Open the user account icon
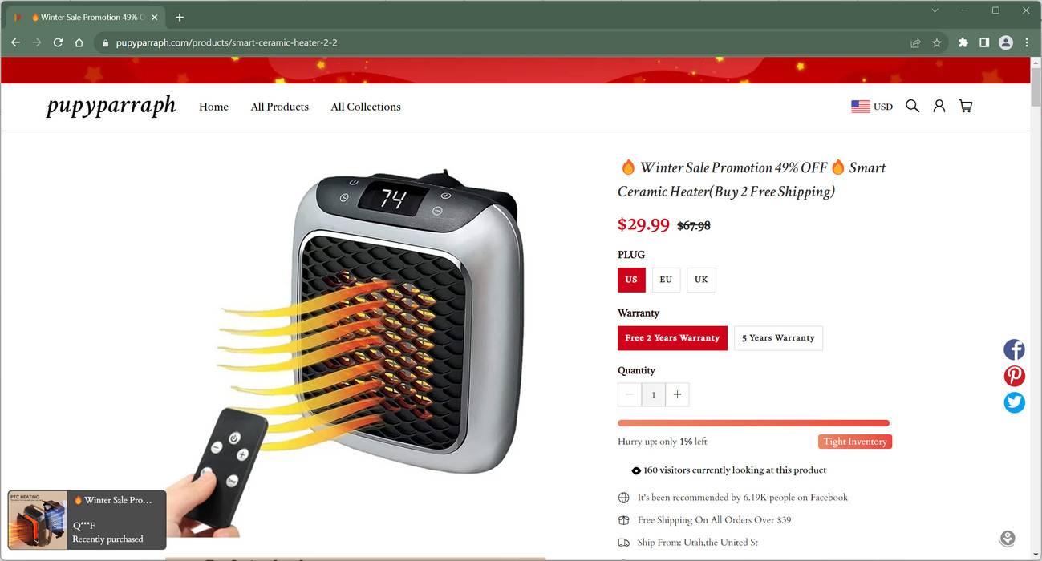 point(939,106)
